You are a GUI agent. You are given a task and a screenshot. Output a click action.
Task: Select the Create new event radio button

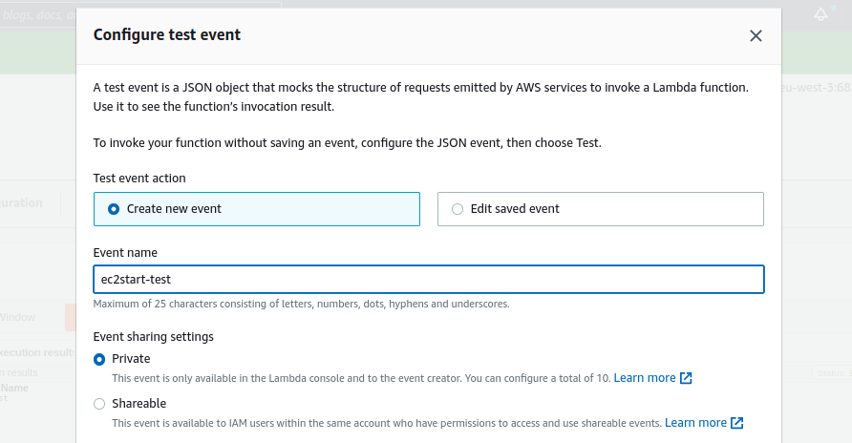click(x=114, y=209)
